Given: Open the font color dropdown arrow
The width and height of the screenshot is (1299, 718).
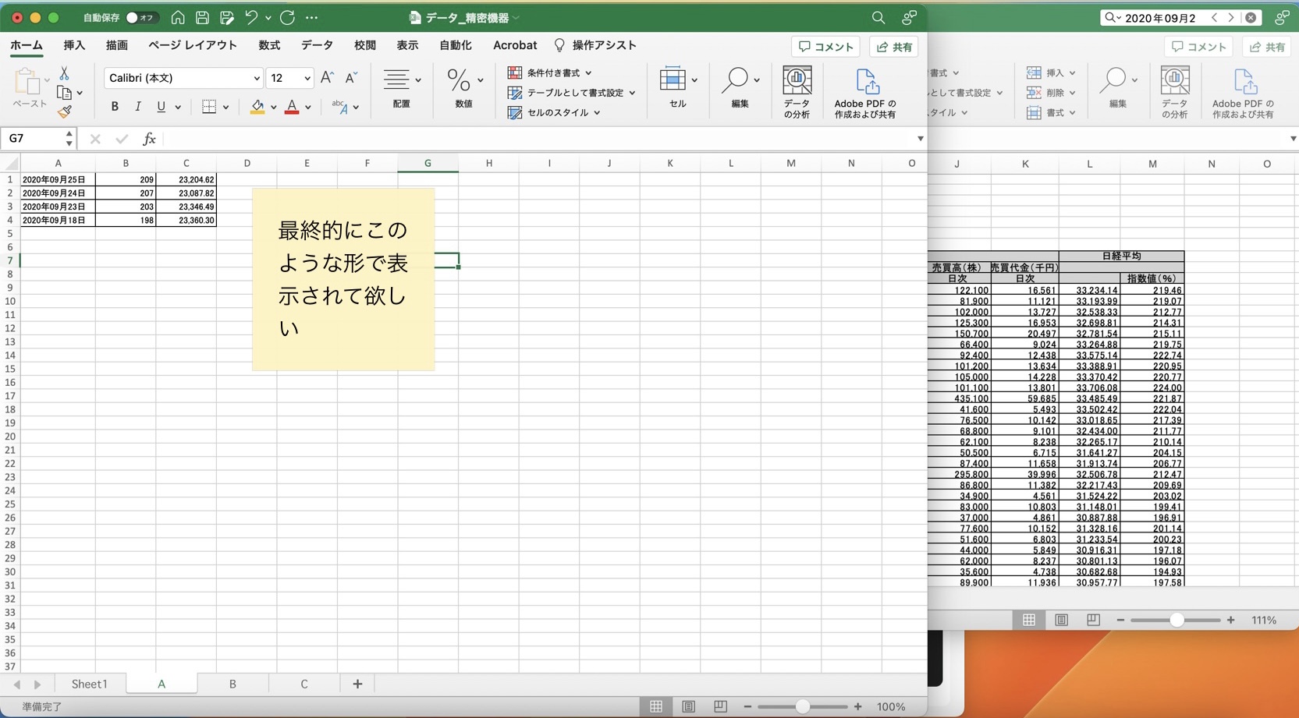Looking at the screenshot, I should [x=308, y=108].
